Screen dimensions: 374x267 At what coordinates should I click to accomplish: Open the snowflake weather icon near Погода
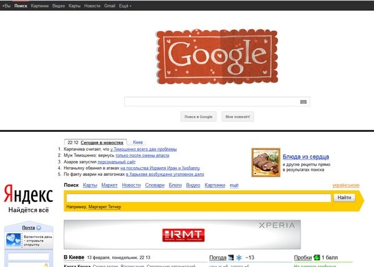239,258
